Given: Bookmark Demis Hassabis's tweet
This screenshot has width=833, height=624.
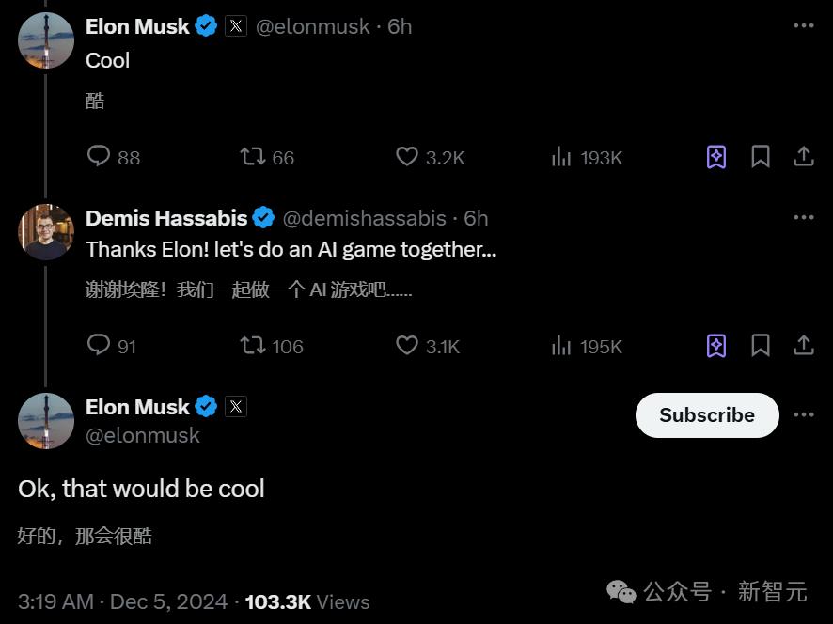Looking at the screenshot, I should coord(761,345).
